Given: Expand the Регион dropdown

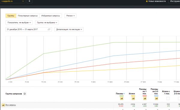Looking at the screenshot, I should 70,16.
